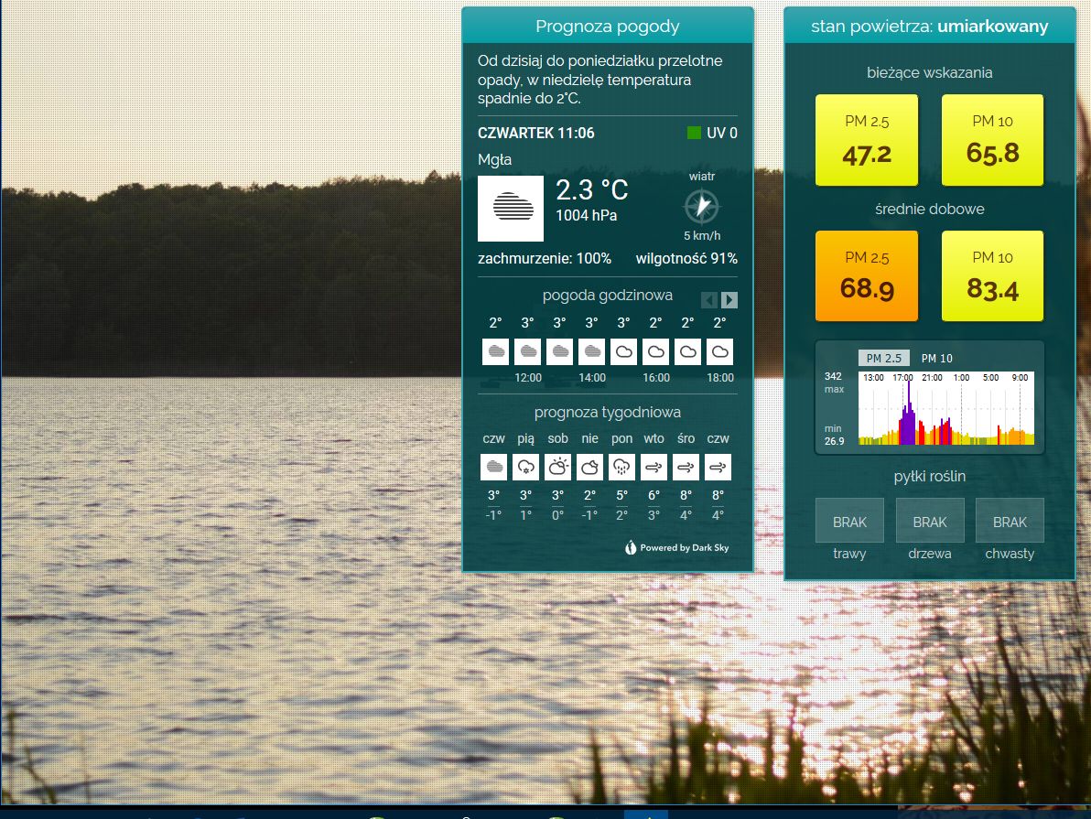The image size is (1091, 819).
Task: Click the large fog (Mgła) weather icon
Action: click(511, 209)
